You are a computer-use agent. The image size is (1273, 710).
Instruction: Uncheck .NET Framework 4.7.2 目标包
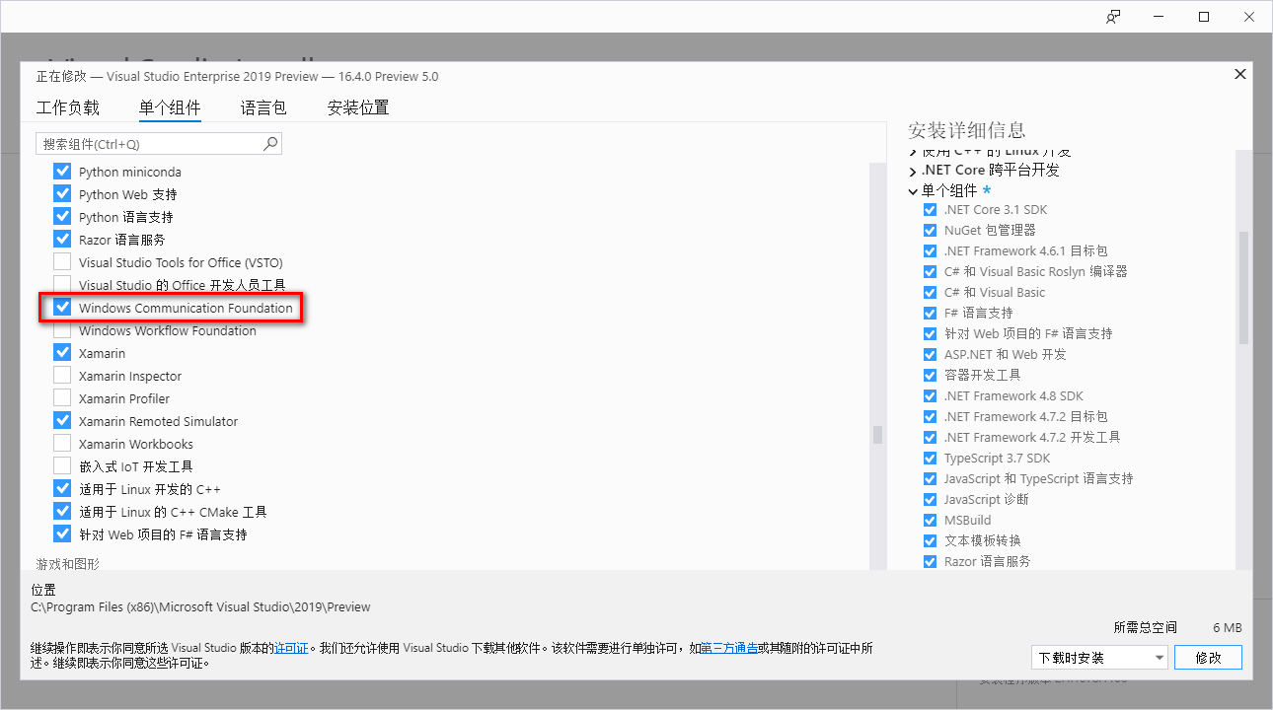[930, 417]
